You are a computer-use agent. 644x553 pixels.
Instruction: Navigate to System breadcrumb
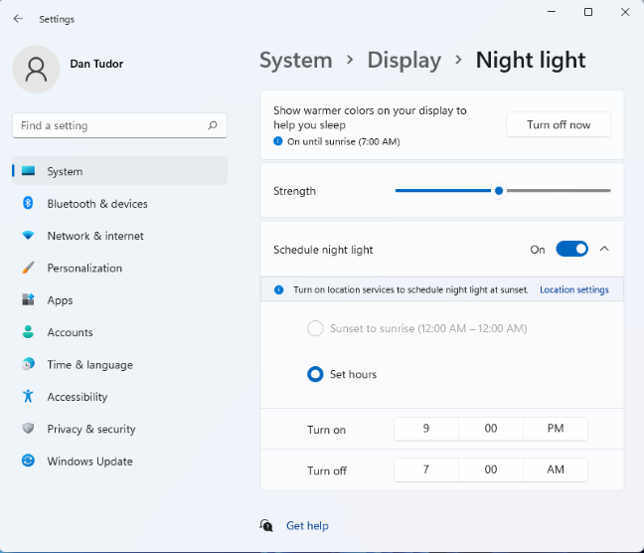click(296, 60)
